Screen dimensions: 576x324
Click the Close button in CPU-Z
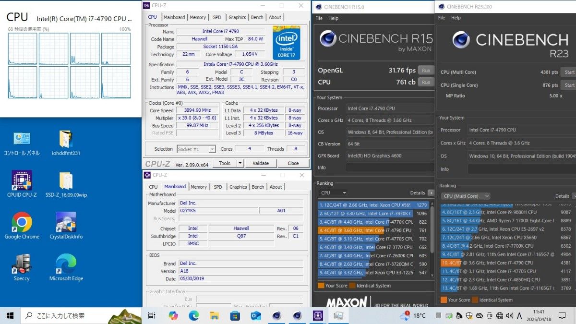(293, 163)
